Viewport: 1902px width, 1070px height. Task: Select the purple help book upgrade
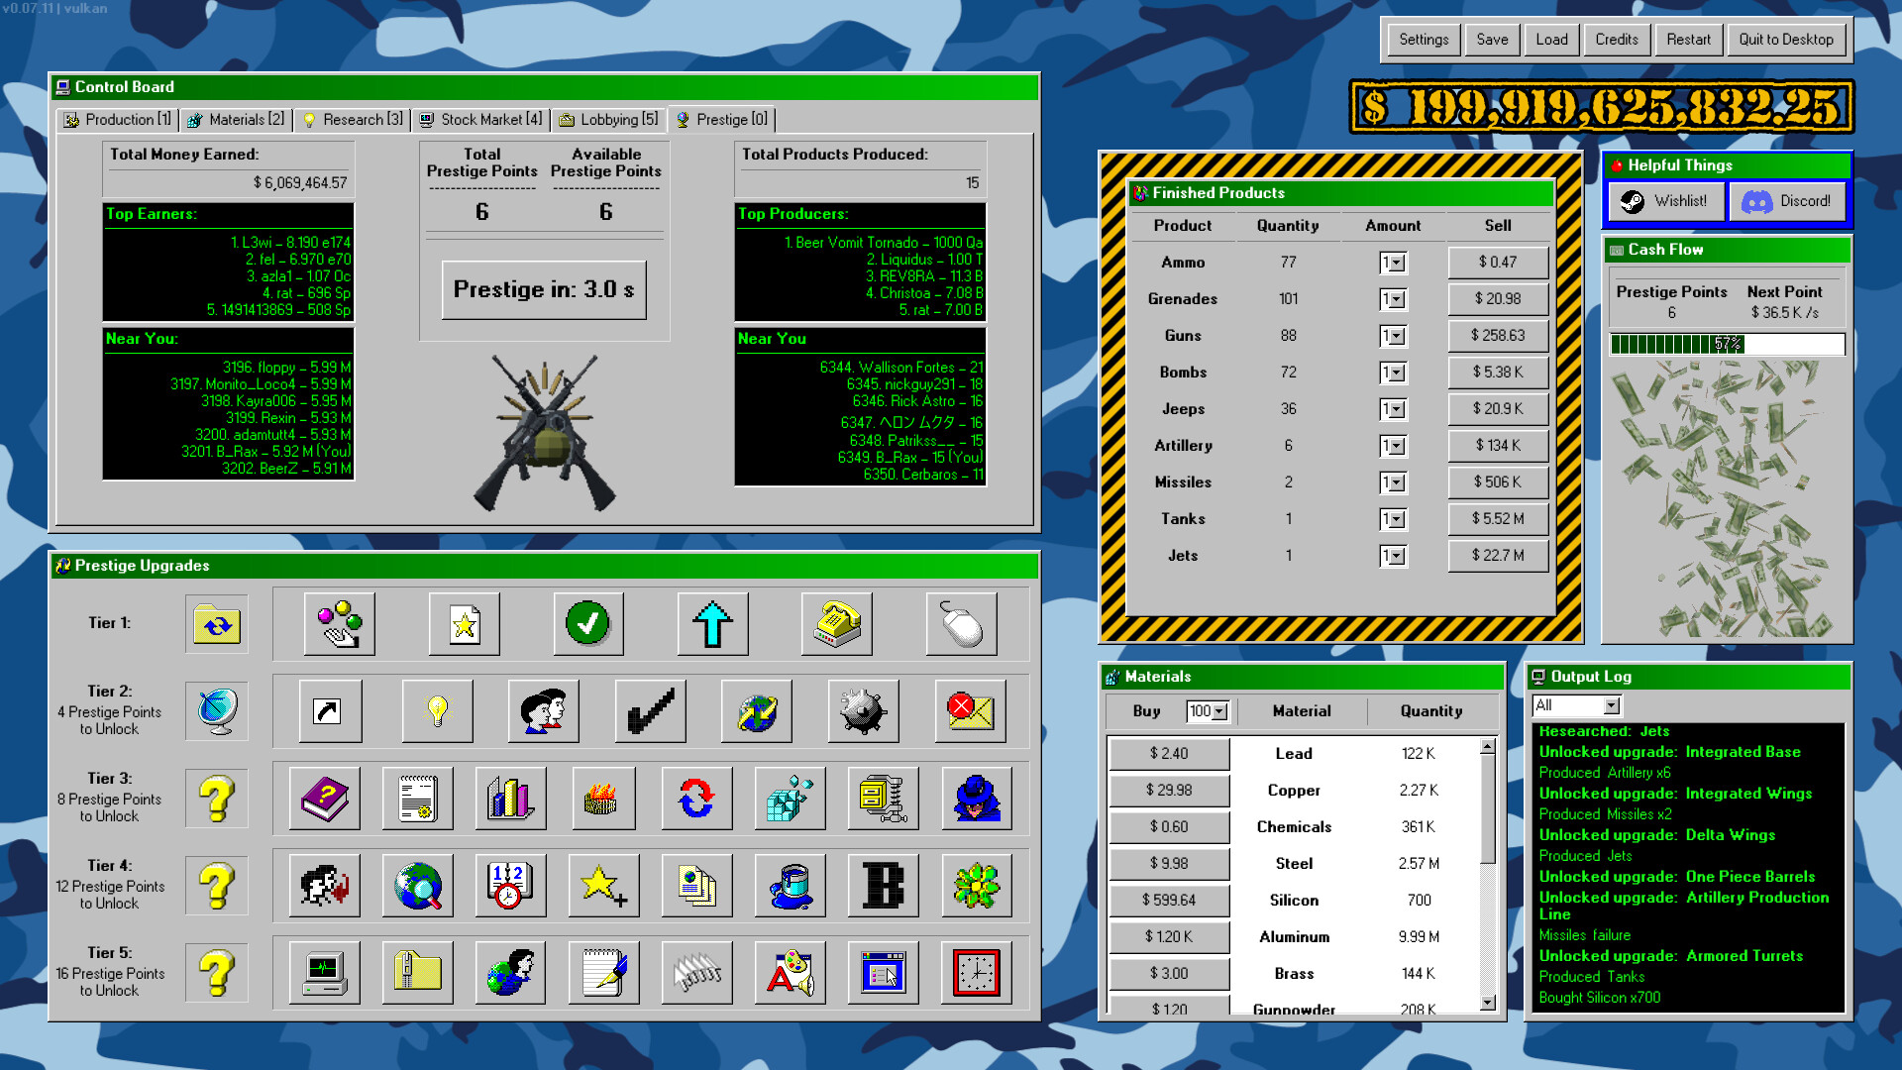[x=325, y=799]
